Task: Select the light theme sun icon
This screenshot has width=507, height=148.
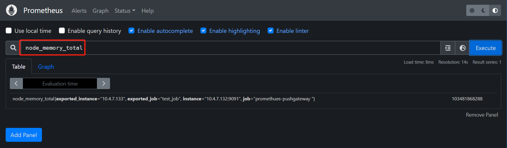Action: tap(472, 11)
